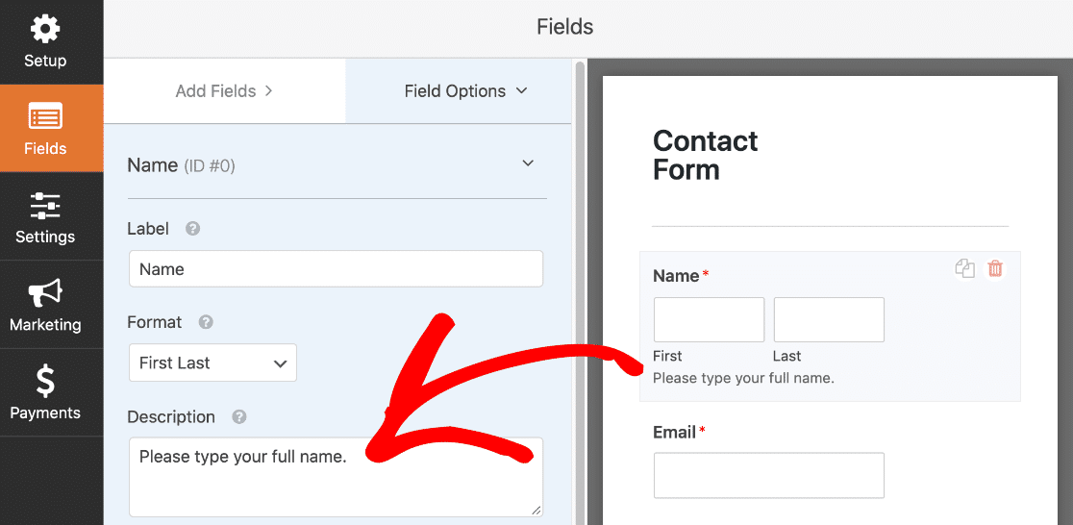Show help tooltip for Description
Viewport: 1073px width, 525px height.
click(238, 417)
